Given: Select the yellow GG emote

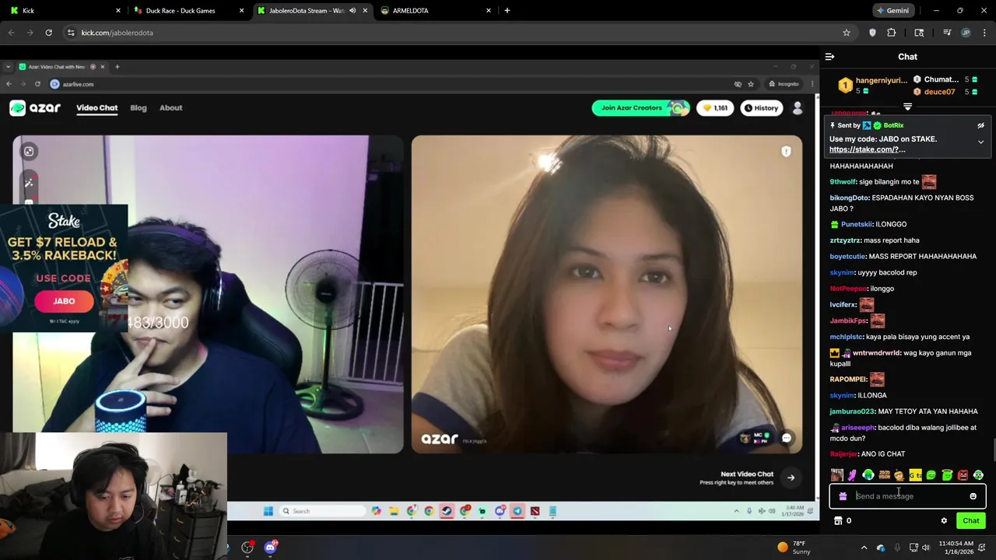Looking at the screenshot, I should (915, 475).
